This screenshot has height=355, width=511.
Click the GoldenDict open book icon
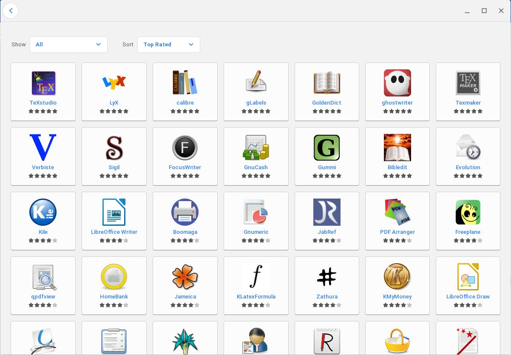(327, 83)
